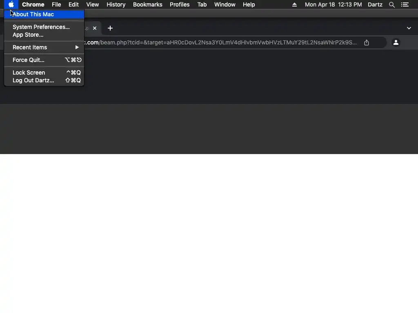Open the Dartz user menu

375,4
